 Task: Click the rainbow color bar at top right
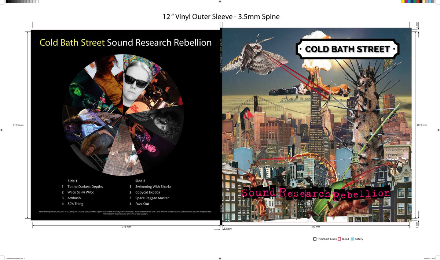coord(418,2)
